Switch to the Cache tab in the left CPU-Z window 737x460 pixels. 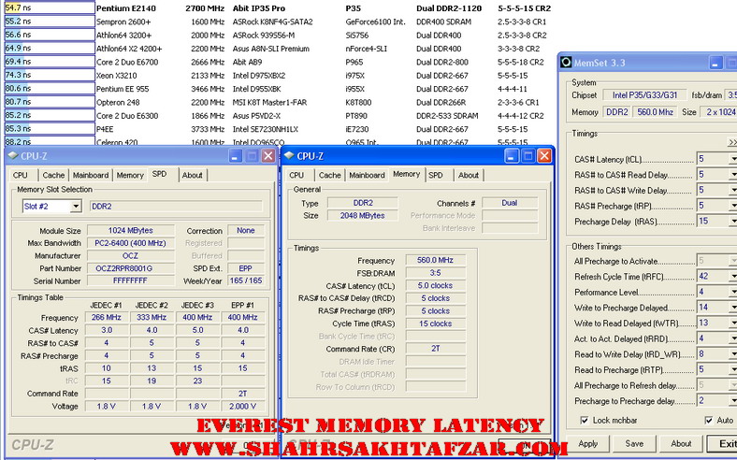click(x=53, y=175)
